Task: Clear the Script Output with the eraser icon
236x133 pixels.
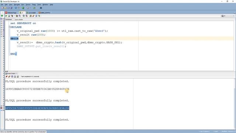Action: (x=9, y=76)
